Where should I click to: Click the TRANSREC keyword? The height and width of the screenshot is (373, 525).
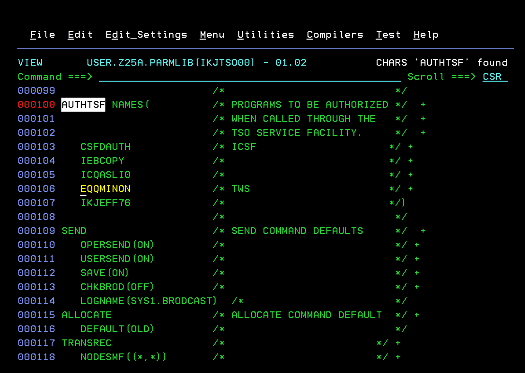(86, 343)
